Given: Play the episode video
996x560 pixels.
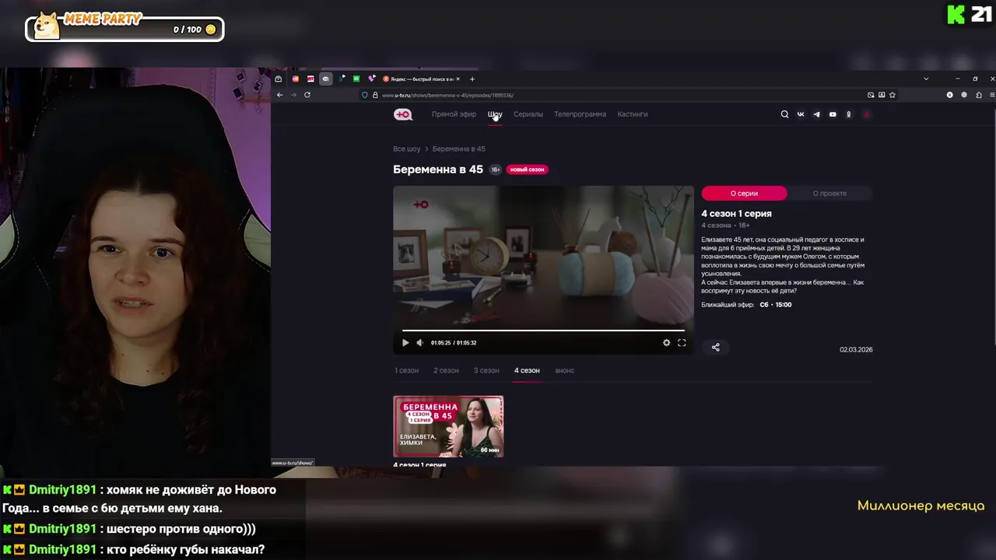Looking at the screenshot, I should (405, 343).
